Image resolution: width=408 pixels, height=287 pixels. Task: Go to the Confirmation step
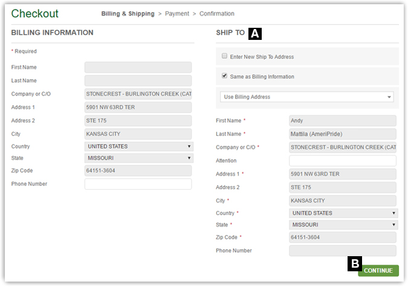[x=216, y=13]
